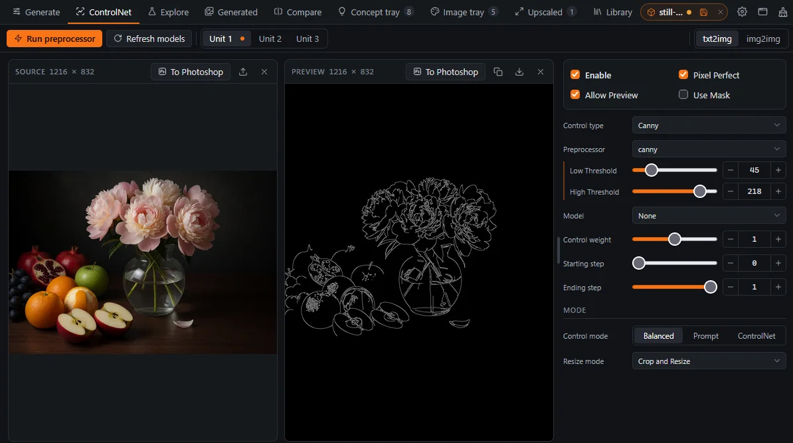Screen dimensions: 793x443
Task: Decrease High Threshold with the minus button
Action: [731, 191]
